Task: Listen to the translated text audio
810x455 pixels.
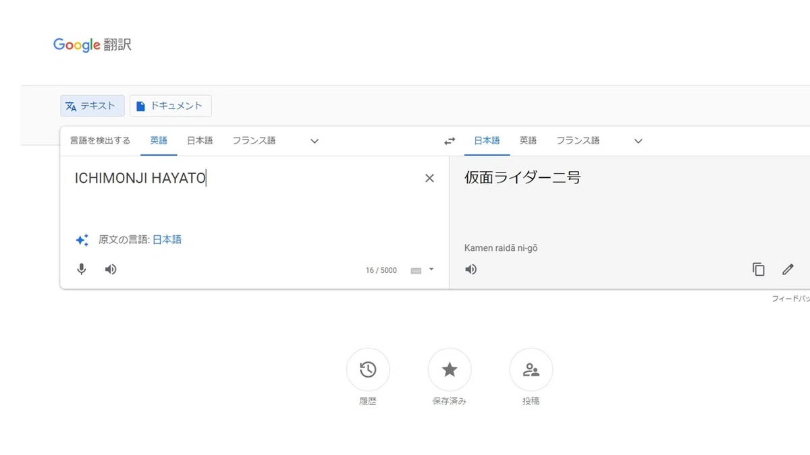Action: click(471, 270)
